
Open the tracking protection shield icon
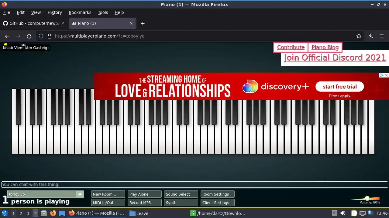(41, 36)
